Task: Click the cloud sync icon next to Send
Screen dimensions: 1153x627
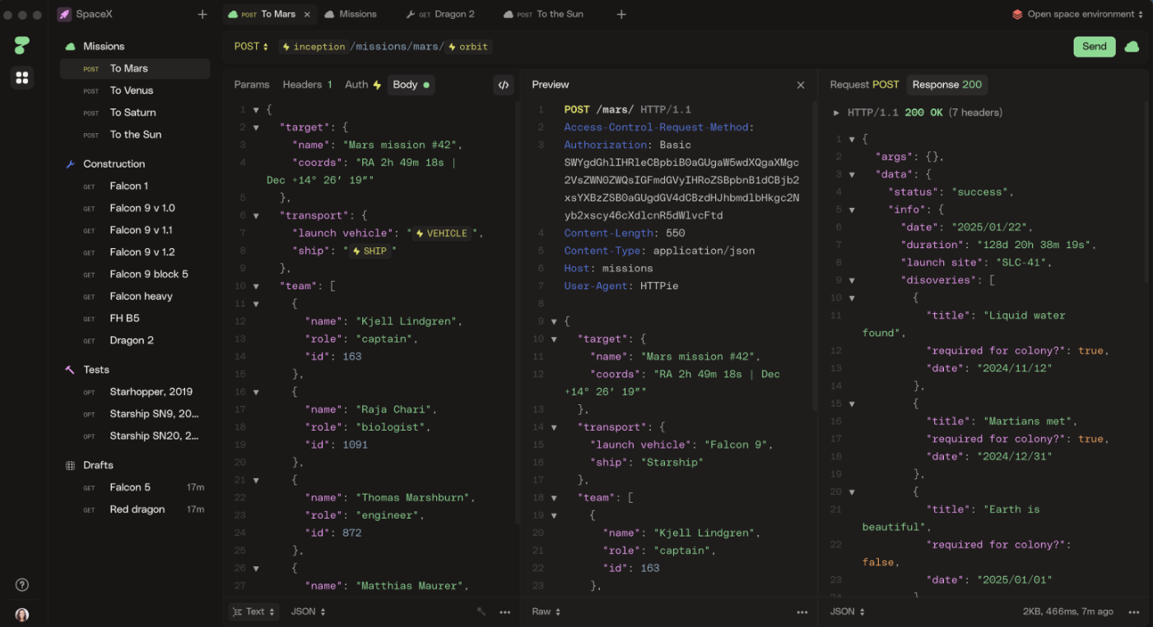Action: (1132, 47)
